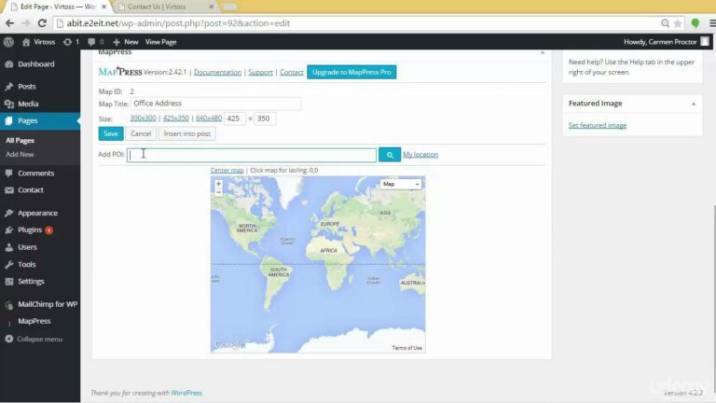Click the blue Save button

click(110, 133)
